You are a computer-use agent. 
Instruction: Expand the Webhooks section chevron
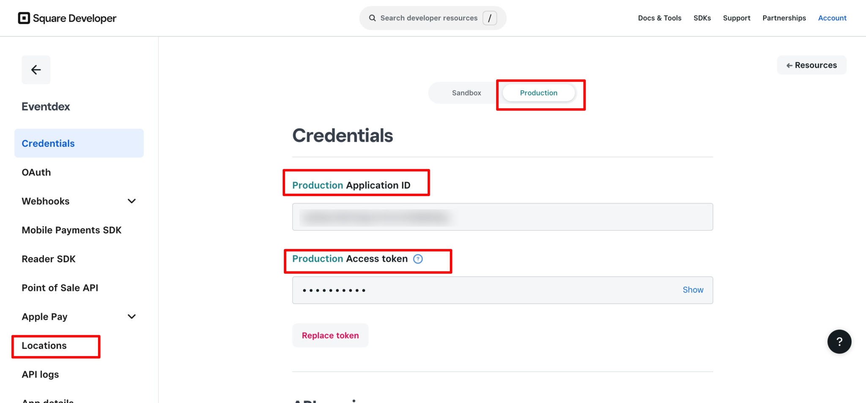tap(132, 201)
